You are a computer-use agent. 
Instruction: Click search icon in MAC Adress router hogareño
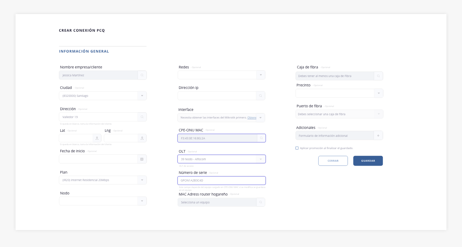pyautogui.click(x=261, y=202)
